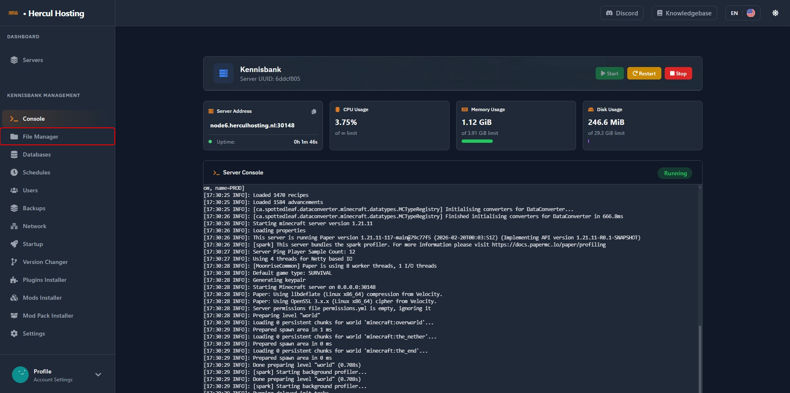790x393 pixels.
Task: Click the Network icon in sidebar
Action: 14,226
